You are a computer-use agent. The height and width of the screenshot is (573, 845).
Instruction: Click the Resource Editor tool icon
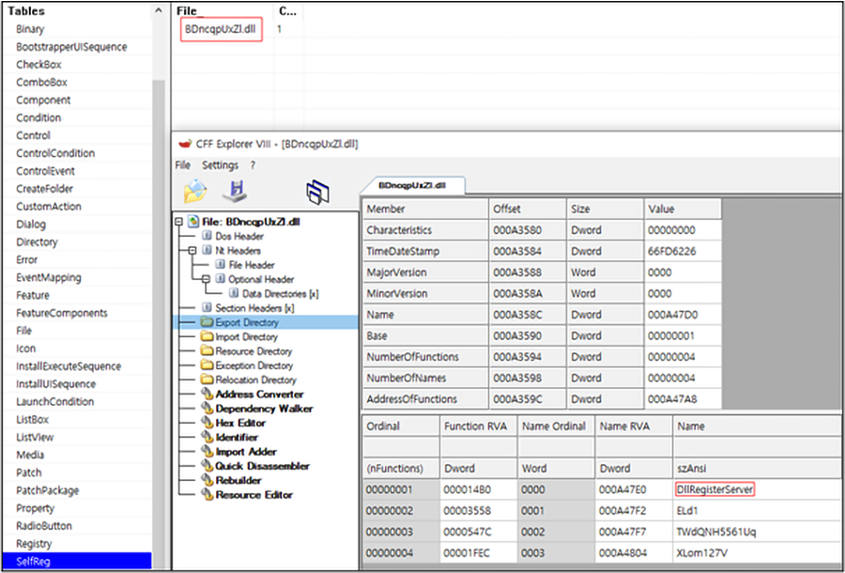click(207, 495)
